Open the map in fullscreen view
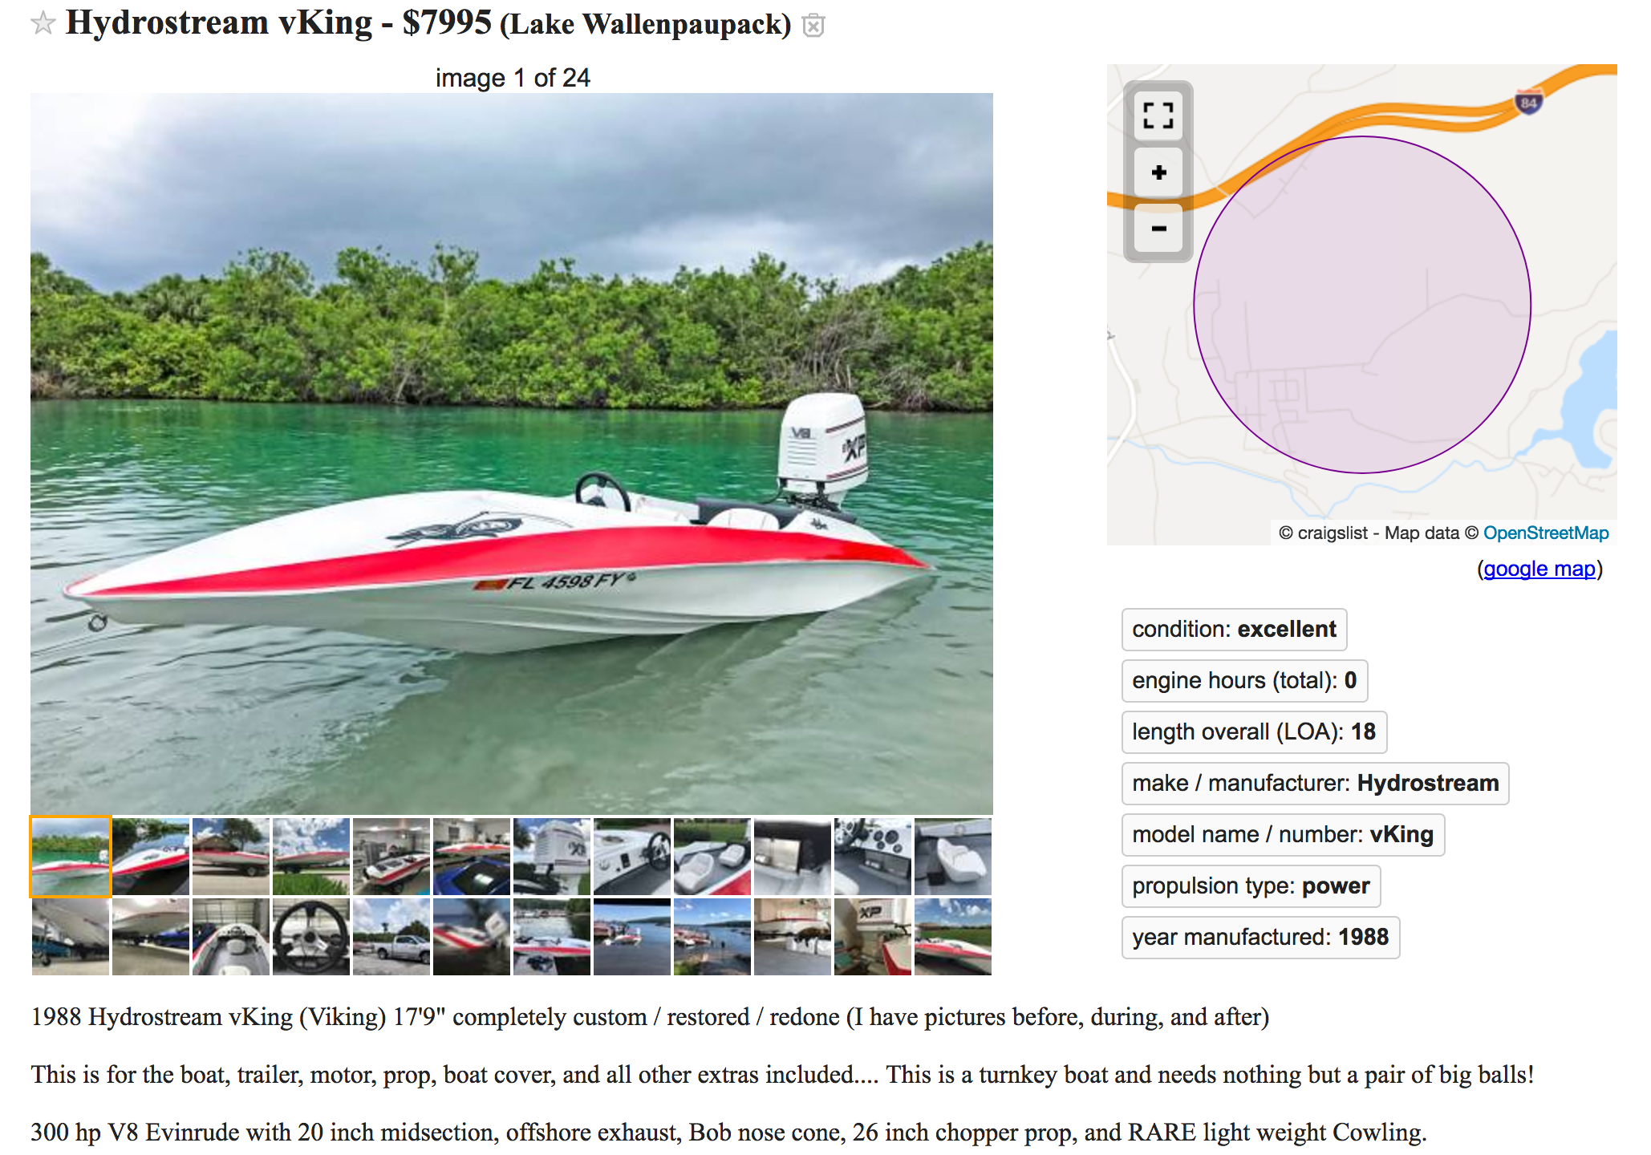 [1158, 116]
